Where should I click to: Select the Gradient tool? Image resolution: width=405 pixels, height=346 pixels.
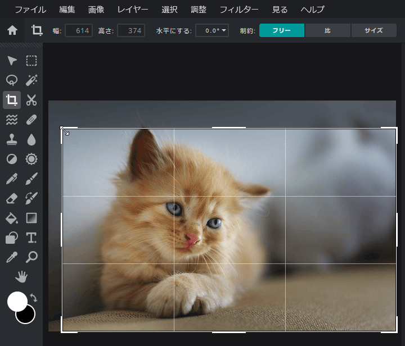coord(31,218)
